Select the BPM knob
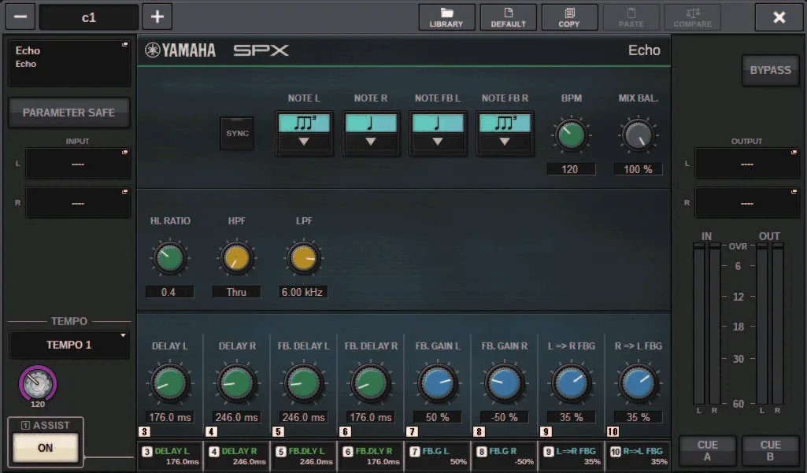Viewport: 807px width, 473px height. point(572,135)
